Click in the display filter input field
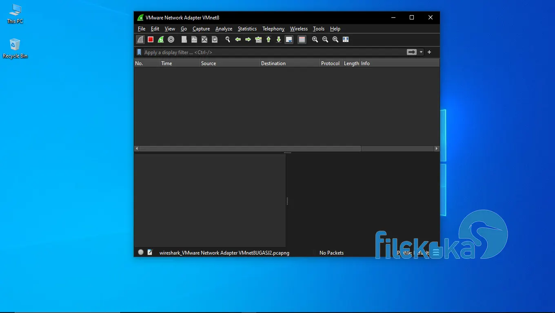This screenshot has height=313, width=555. pyautogui.click(x=273, y=52)
